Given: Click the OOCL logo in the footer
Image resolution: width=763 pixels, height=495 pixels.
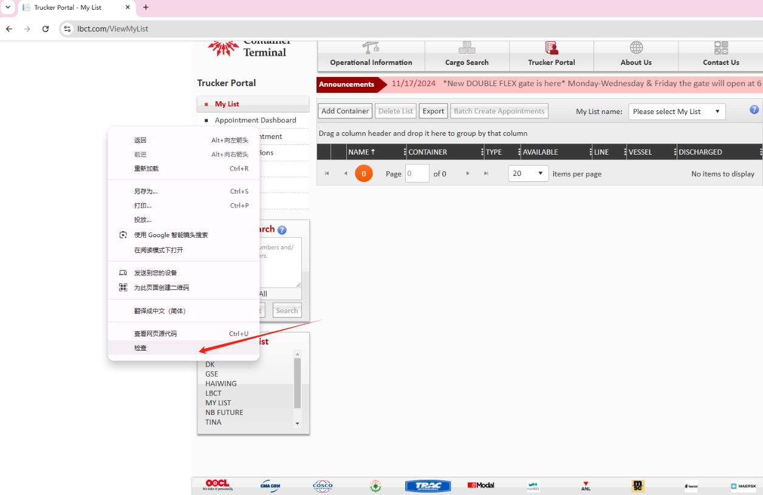Looking at the screenshot, I should tap(217, 485).
